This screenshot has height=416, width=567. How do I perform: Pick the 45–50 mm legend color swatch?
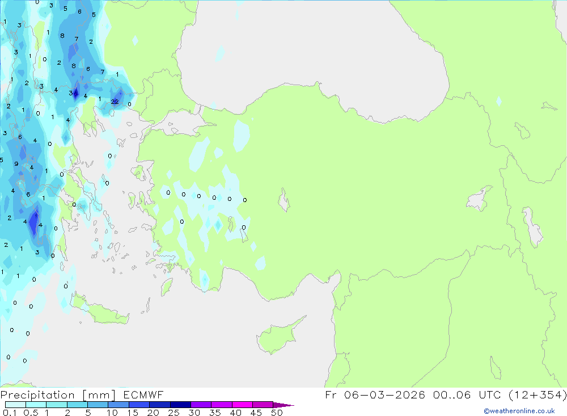point(263,405)
